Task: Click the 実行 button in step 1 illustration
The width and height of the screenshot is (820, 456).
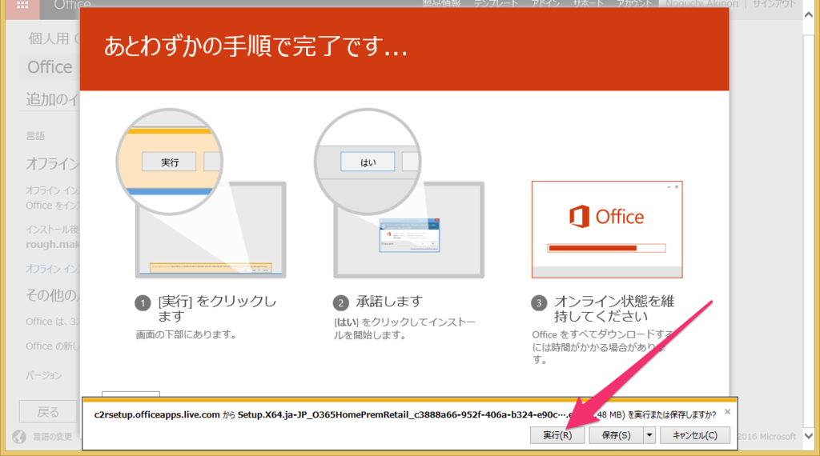Action: [x=170, y=162]
